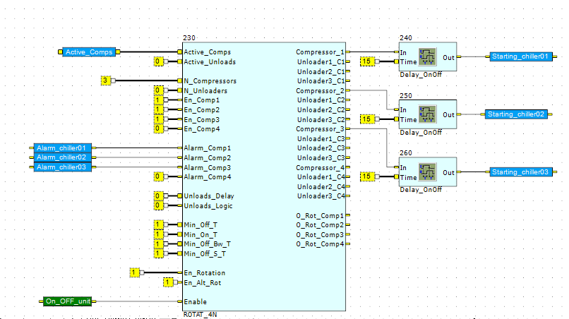This screenshot has width=569, height=319.
Task: Click the Enable input pin label
Action: tap(196, 301)
